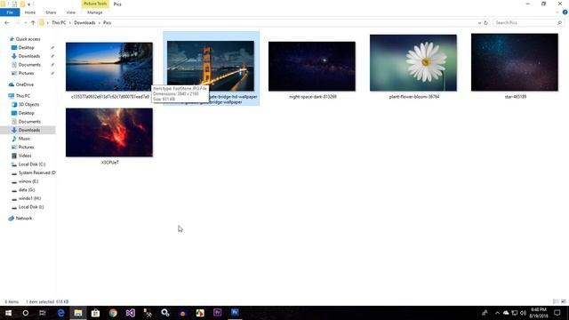Open Photoshop from the taskbar

coord(235,313)
